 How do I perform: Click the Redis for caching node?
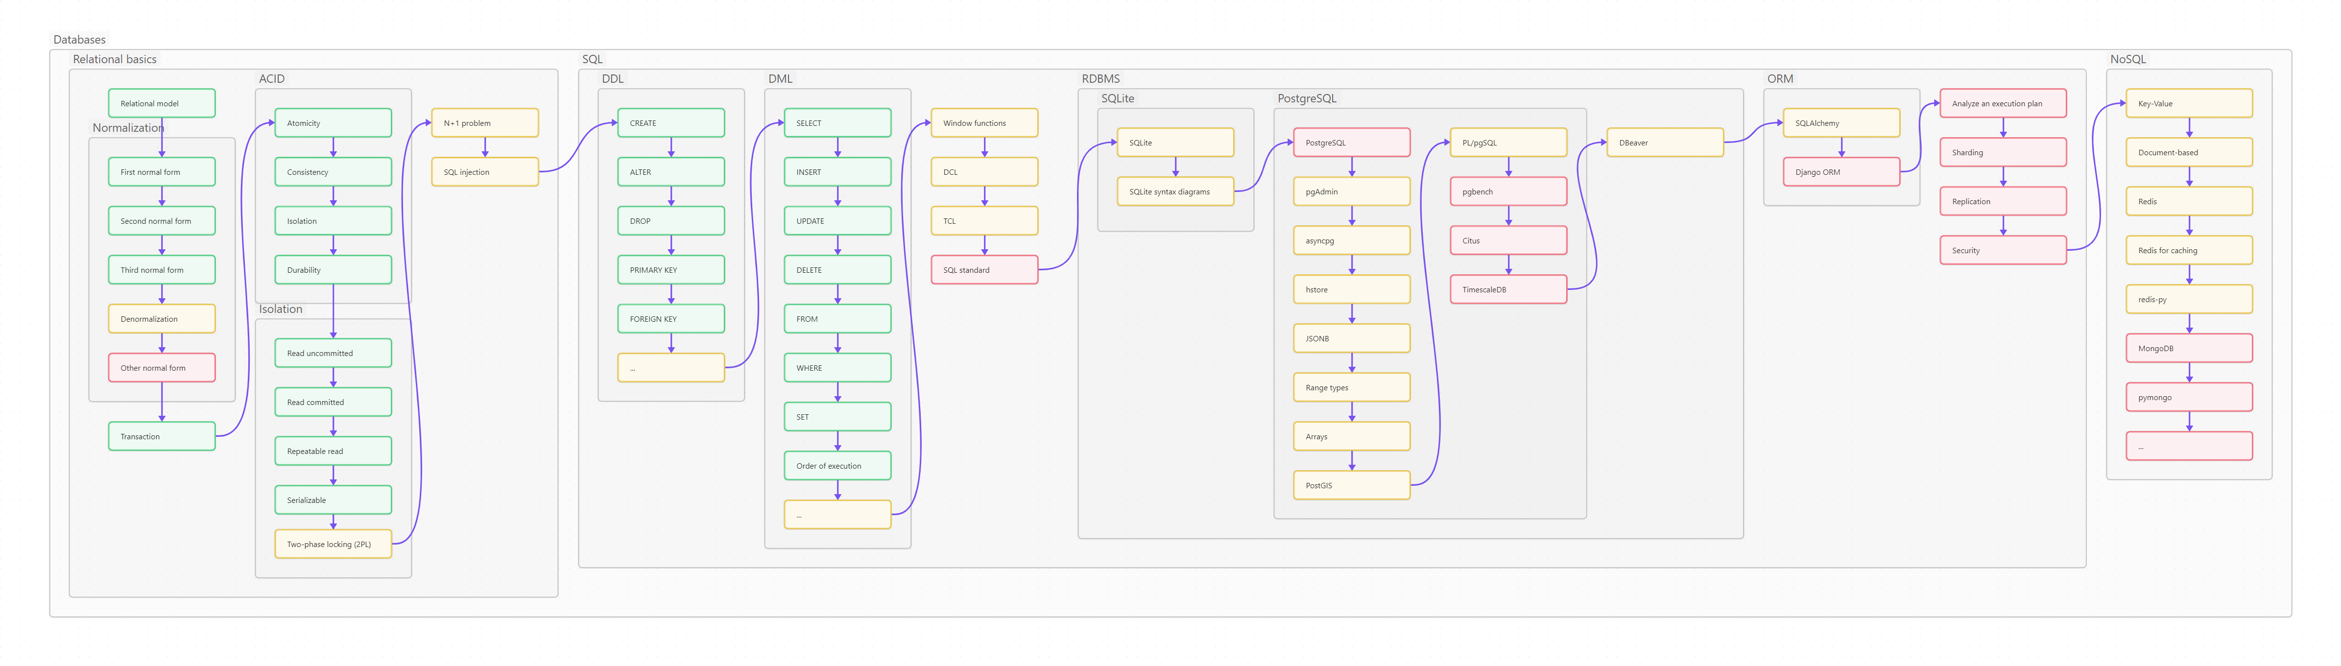[2188, 251]
